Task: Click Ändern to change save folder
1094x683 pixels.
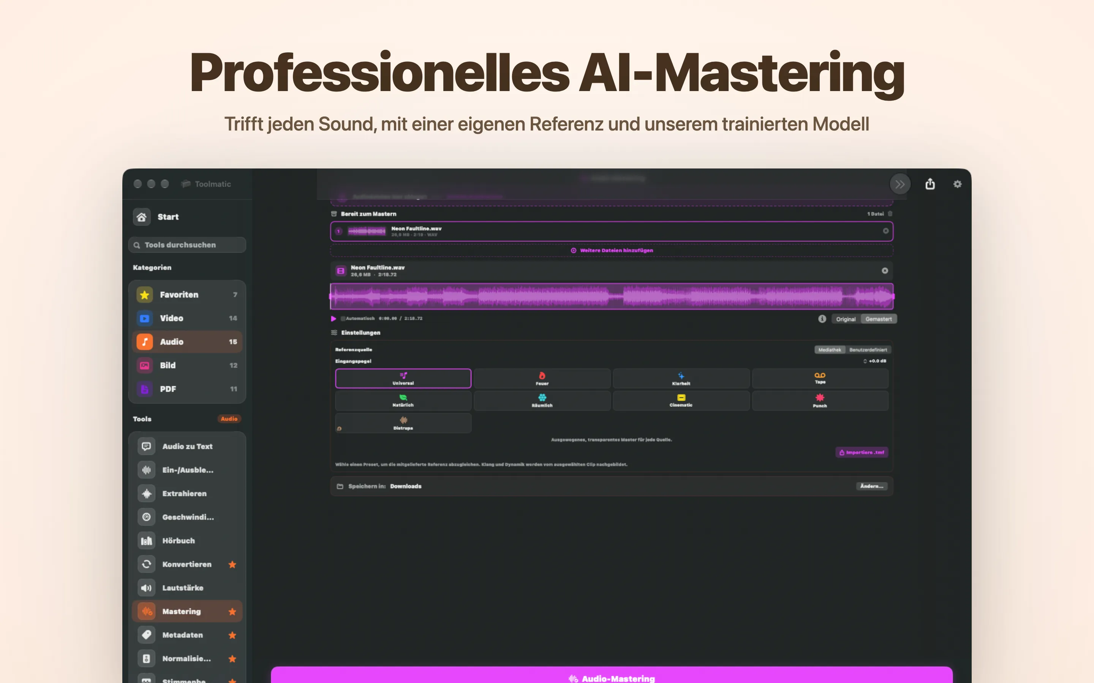Action: pyautogui.click(x=871, y=486)
